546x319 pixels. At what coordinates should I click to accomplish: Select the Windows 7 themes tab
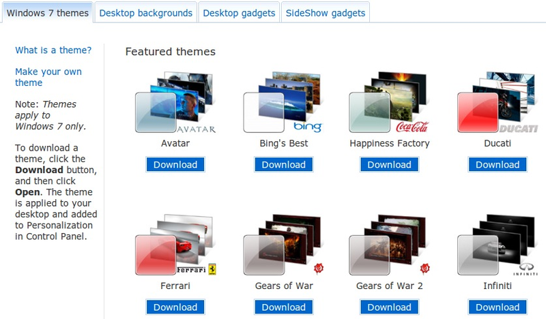47,13
